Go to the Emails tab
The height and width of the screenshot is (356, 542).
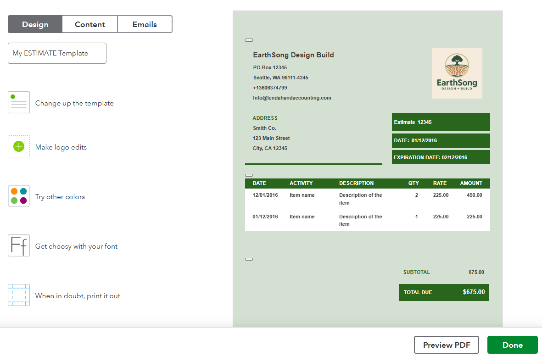[x=145, y=24]
